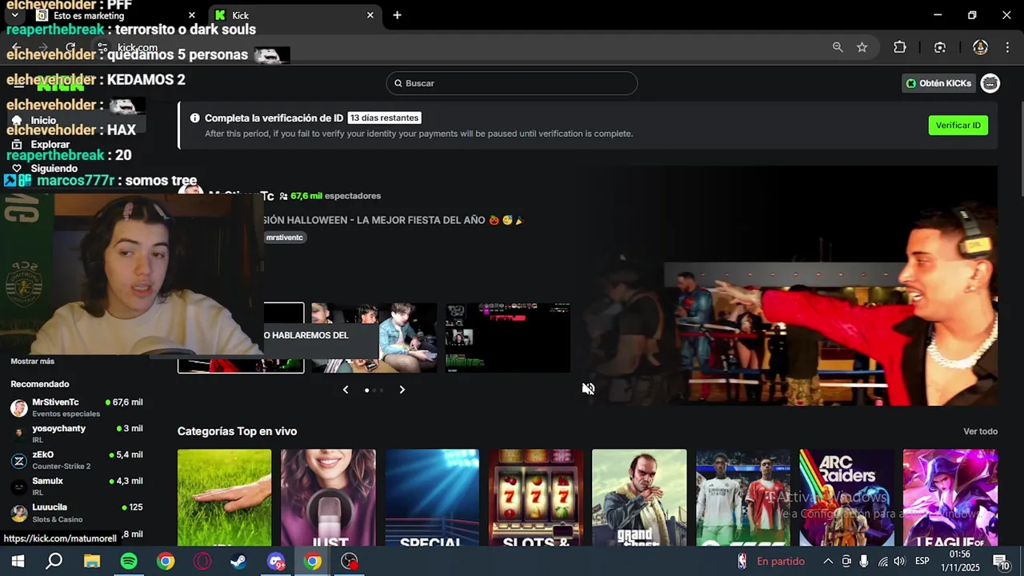Open the League of Legends category card
Screen dimensions: 1024x576
click(950, 498)
